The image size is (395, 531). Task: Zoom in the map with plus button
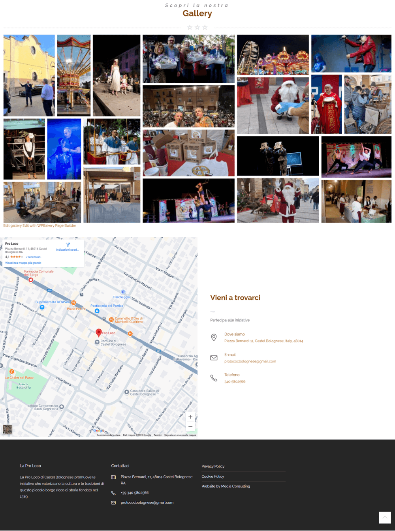[x=190, y=417]
